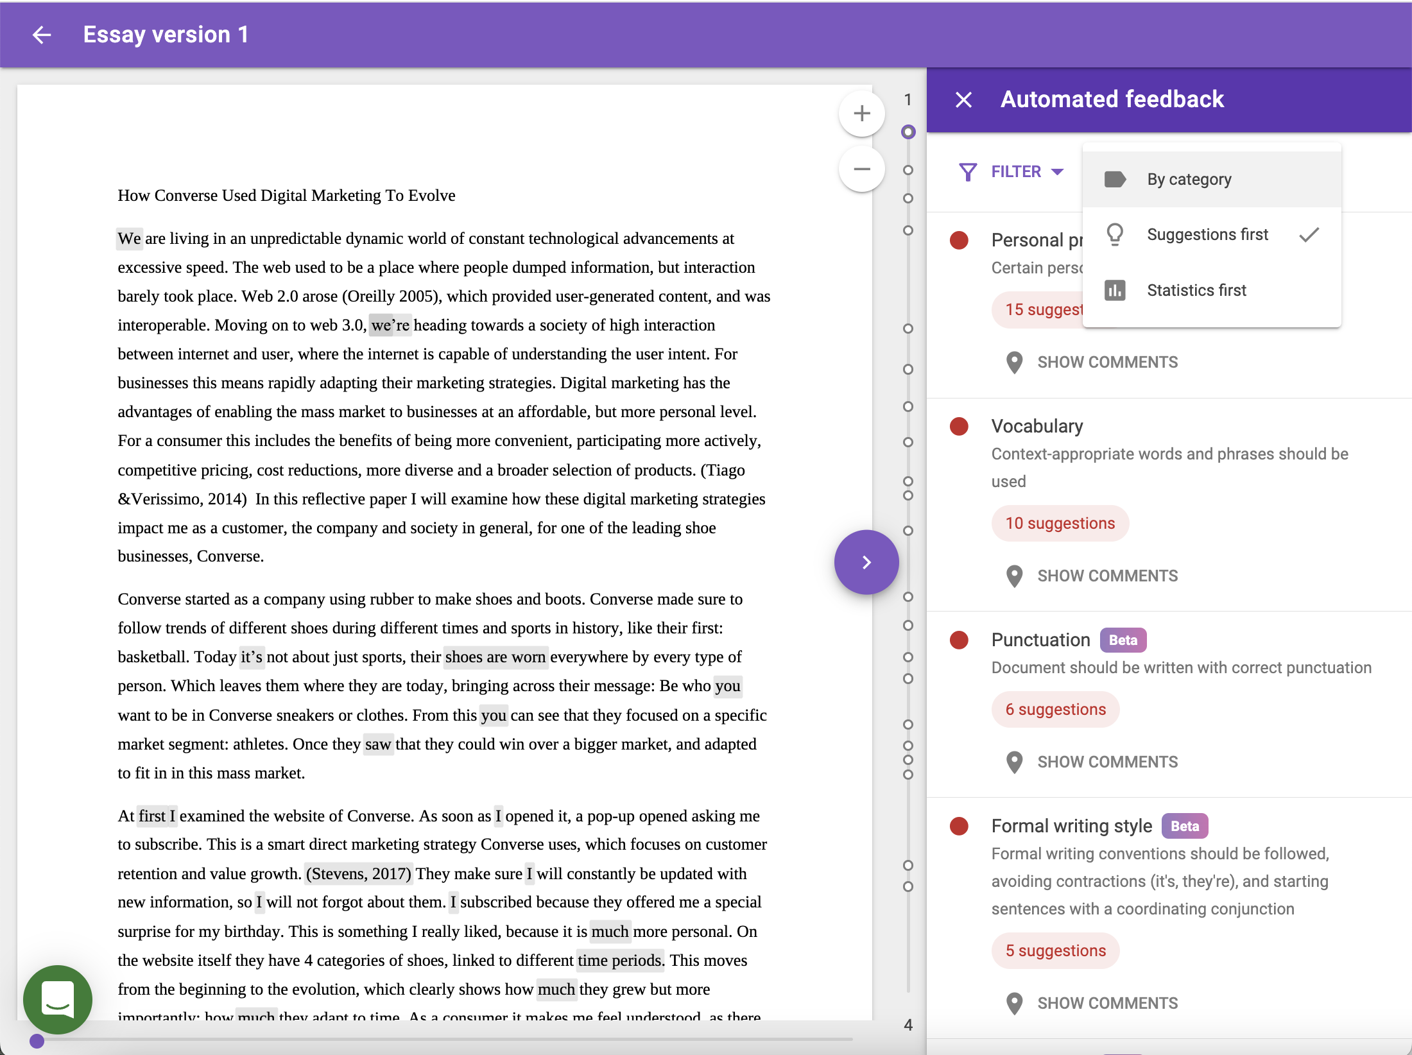Show comments for Vocabulary category

1092,576
